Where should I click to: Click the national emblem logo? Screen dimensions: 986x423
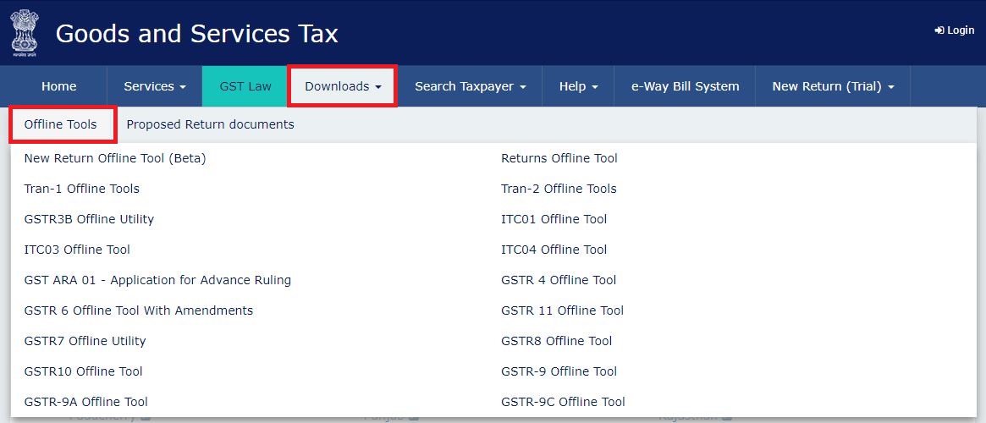pos(24,33)
